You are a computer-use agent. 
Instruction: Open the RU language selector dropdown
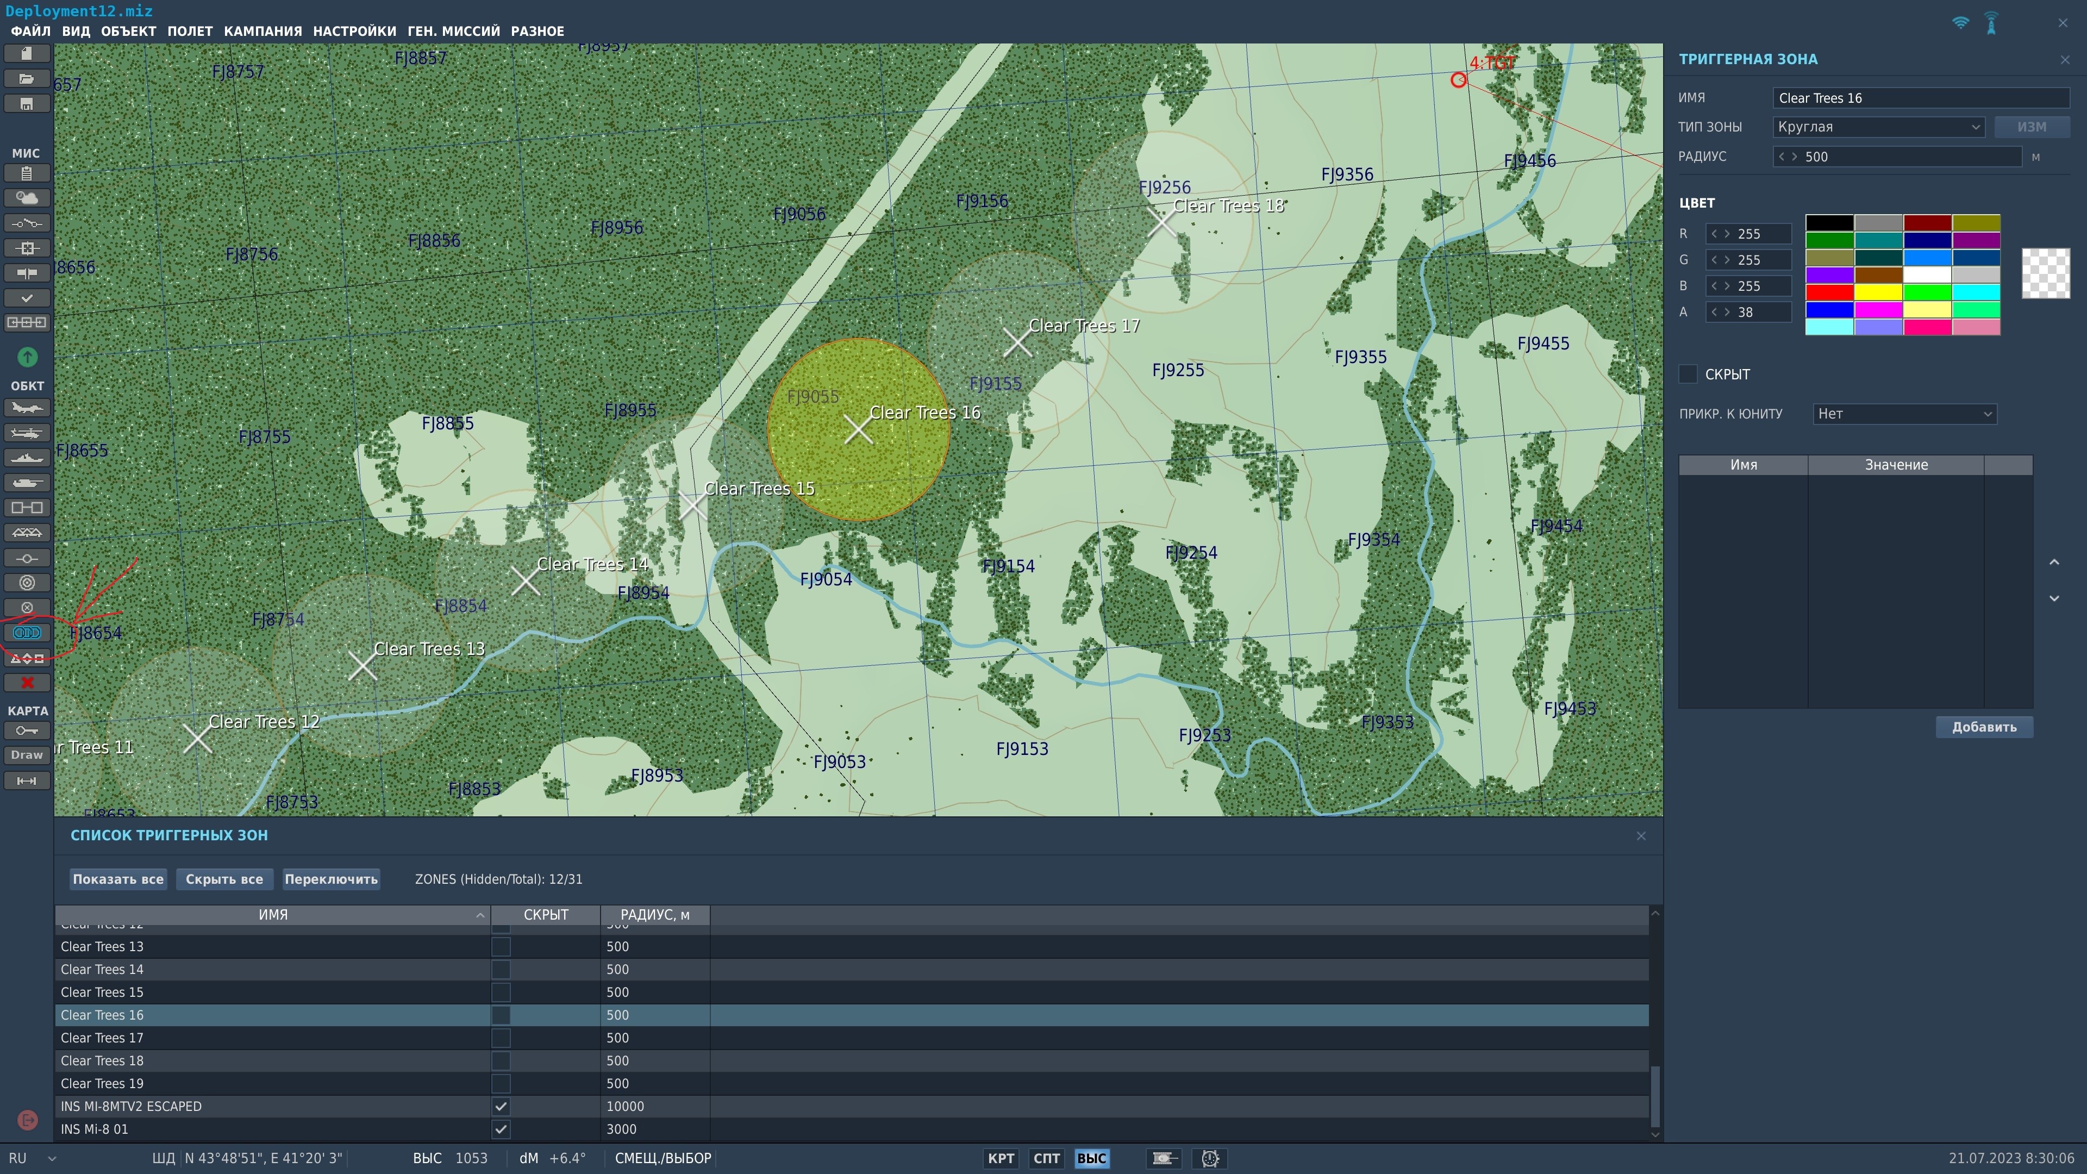[x=33, y=1159]
